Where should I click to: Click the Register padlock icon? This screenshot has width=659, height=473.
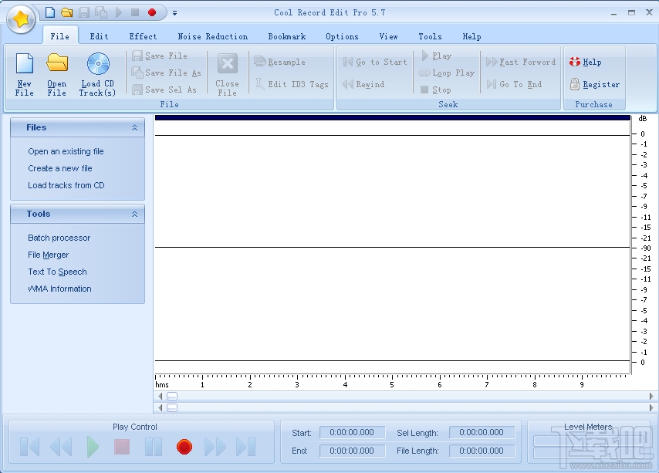point(574,84)
